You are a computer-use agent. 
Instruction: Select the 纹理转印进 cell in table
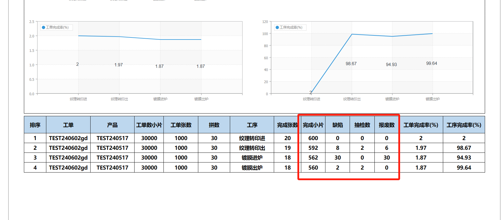252,138
